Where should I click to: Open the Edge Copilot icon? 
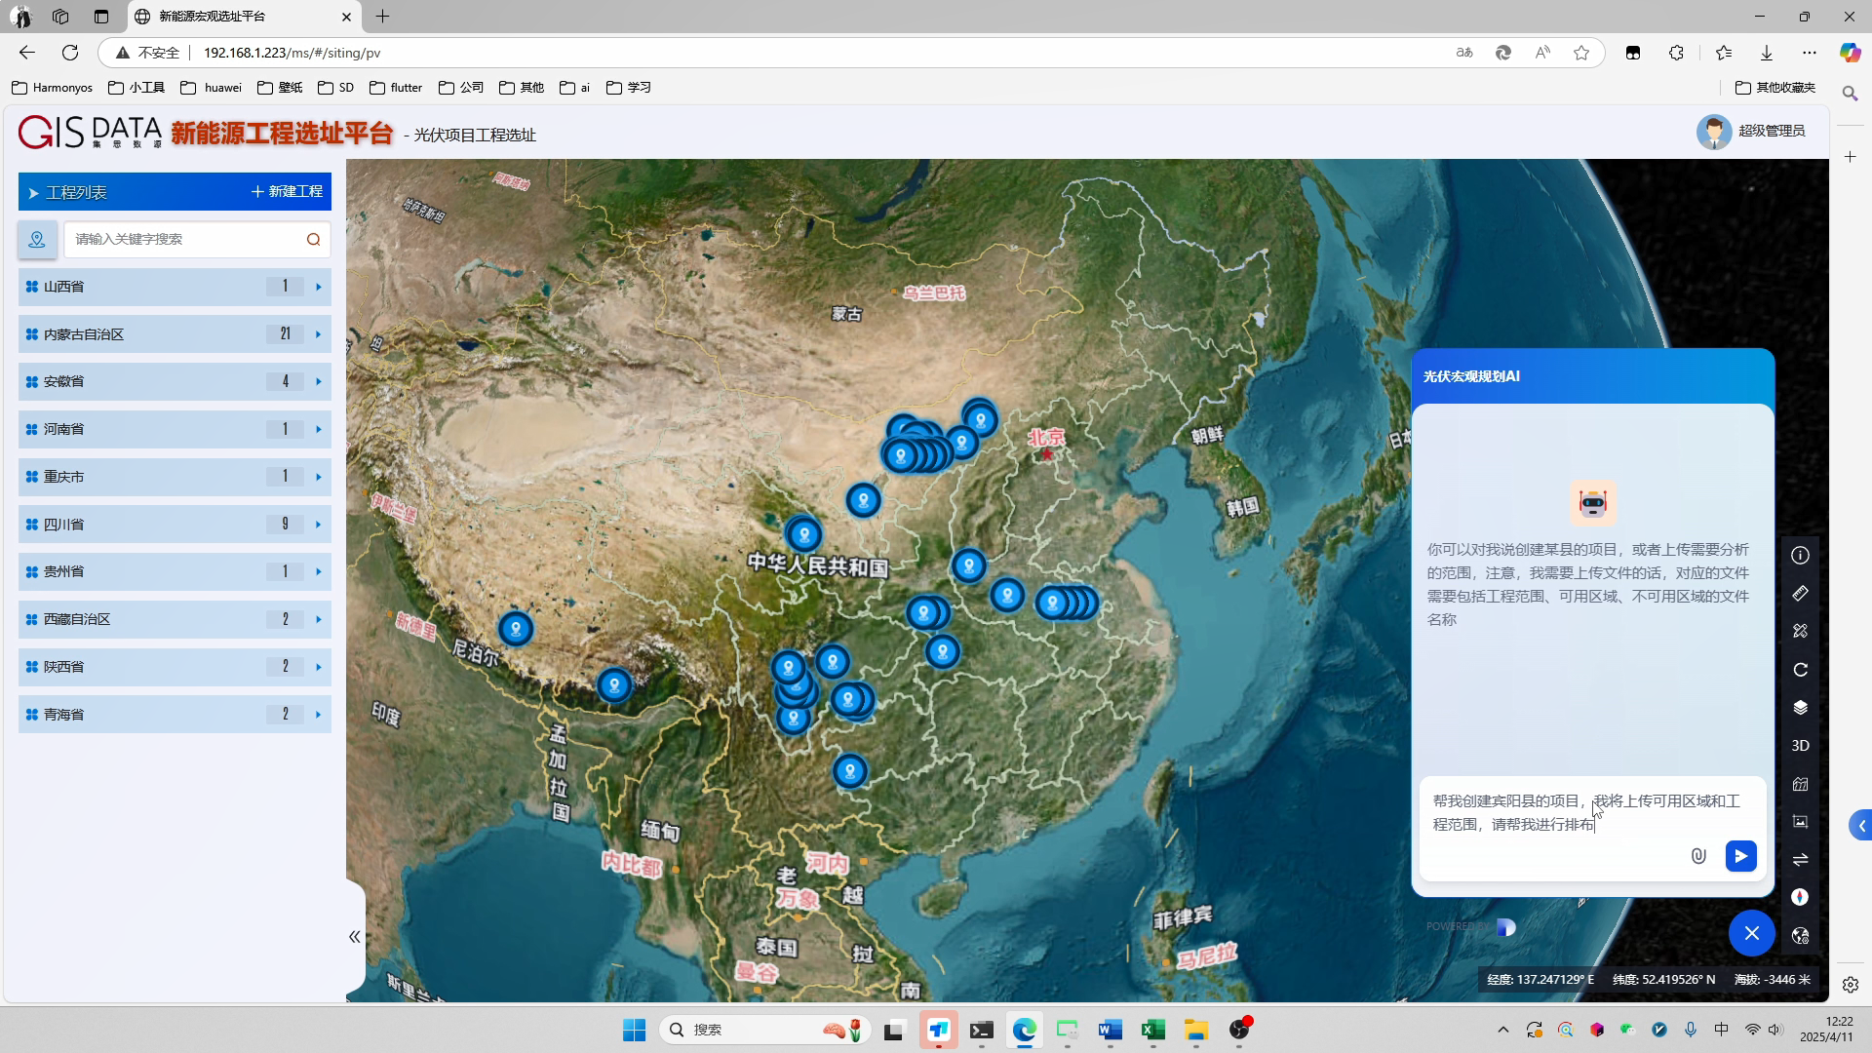click(1850, 53)
